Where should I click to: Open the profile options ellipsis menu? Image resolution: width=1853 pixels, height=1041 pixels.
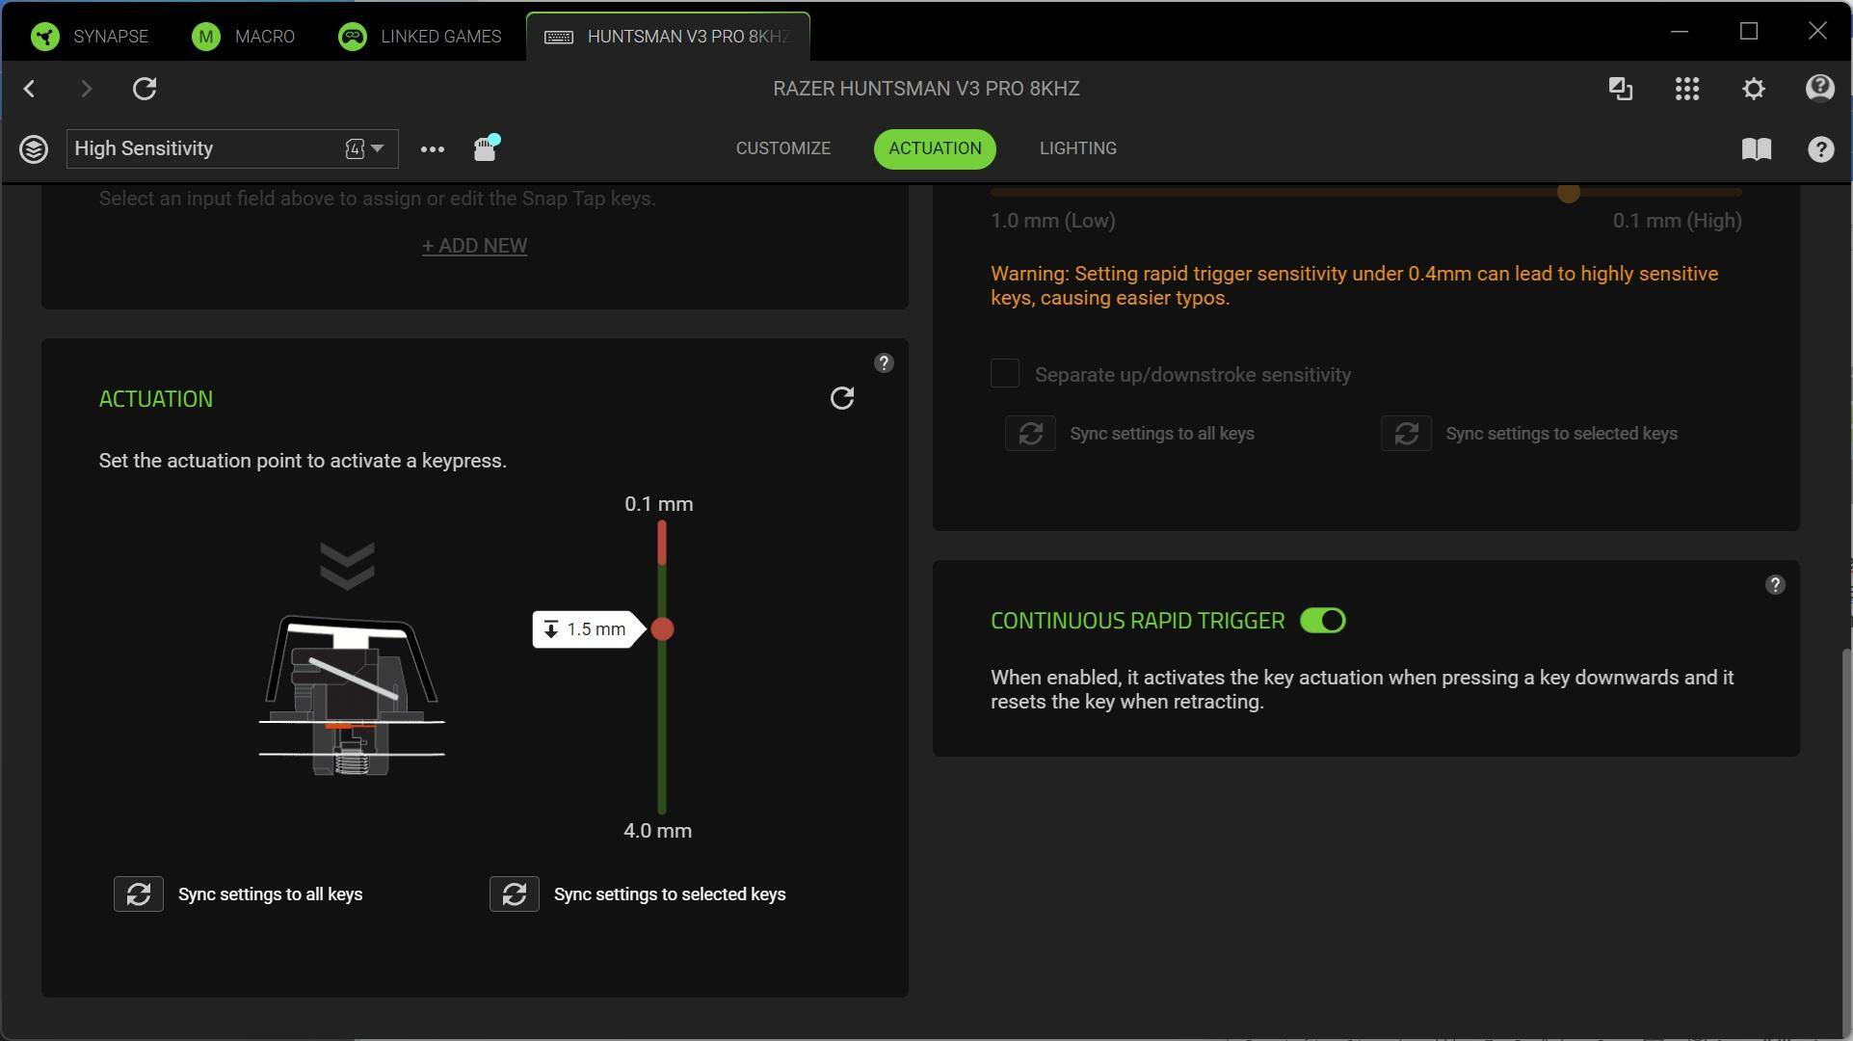[x=432, y=149]
